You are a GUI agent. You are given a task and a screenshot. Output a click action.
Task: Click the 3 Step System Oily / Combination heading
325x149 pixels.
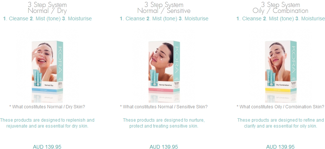[280, 8]
